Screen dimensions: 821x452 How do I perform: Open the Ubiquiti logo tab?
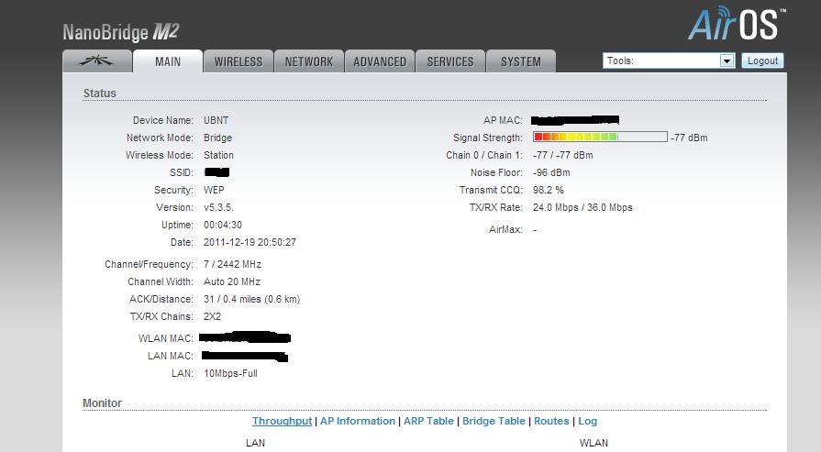[x=97, y=61]
